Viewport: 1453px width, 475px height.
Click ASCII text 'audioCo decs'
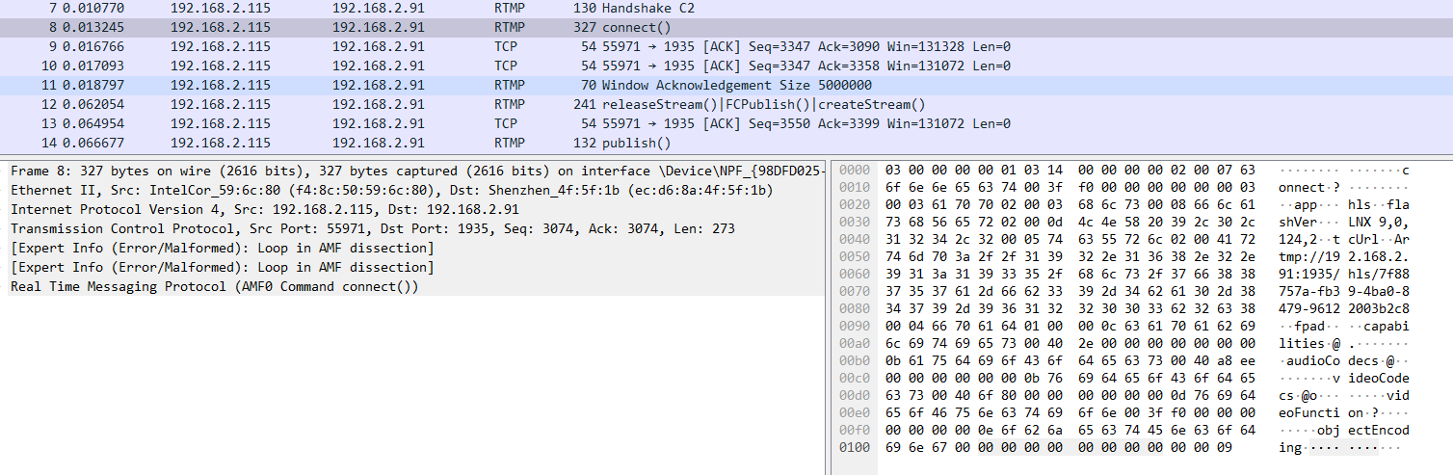[1334, 361]
